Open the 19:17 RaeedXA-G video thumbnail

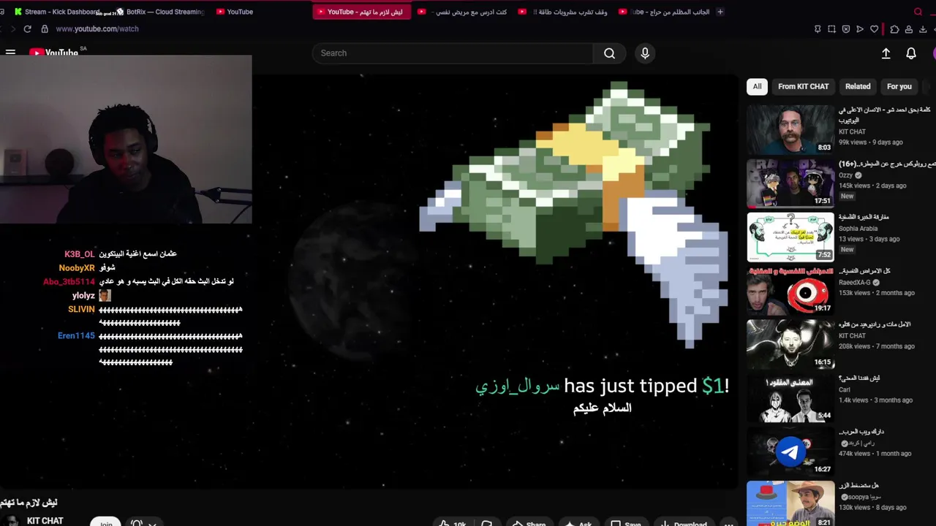click(790, 291)
